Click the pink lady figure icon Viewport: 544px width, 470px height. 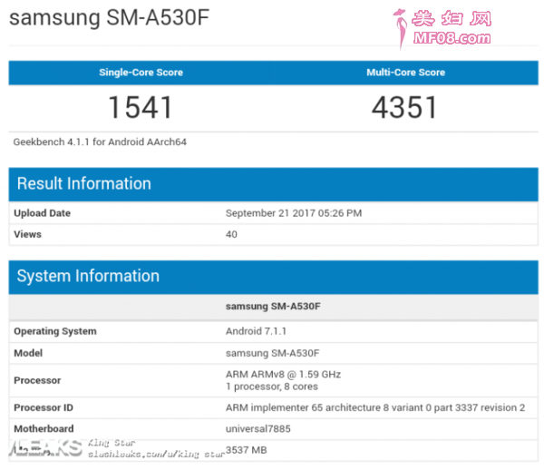pyautogui.click(x=401, y=29)
